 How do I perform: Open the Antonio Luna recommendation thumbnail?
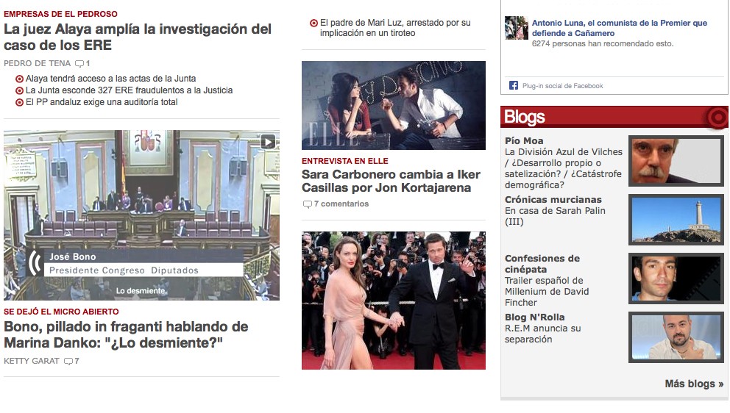(516, 28)
